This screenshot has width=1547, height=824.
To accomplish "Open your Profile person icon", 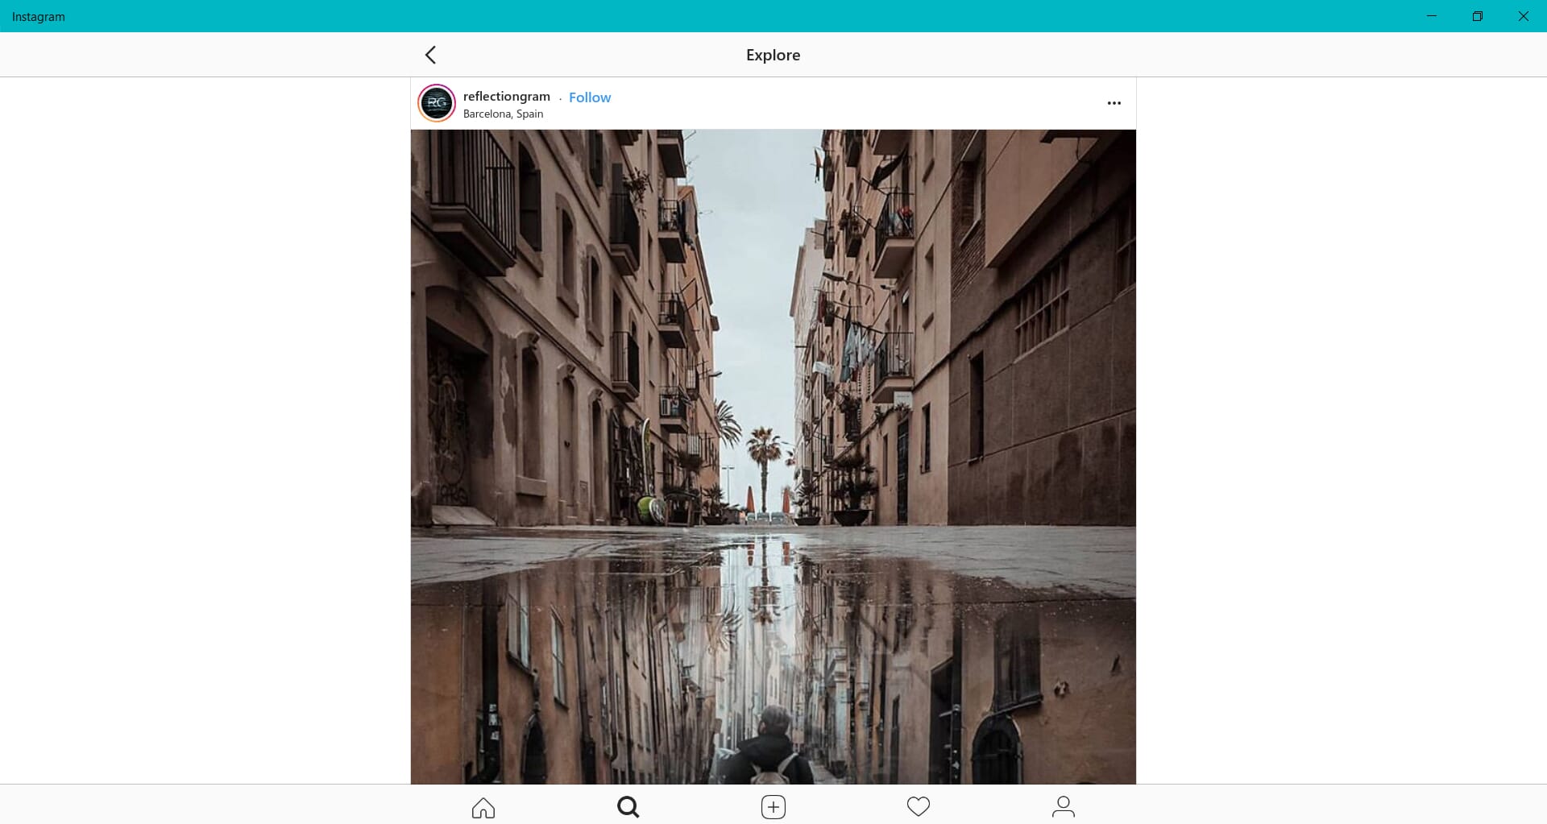I will [1064, 806].
